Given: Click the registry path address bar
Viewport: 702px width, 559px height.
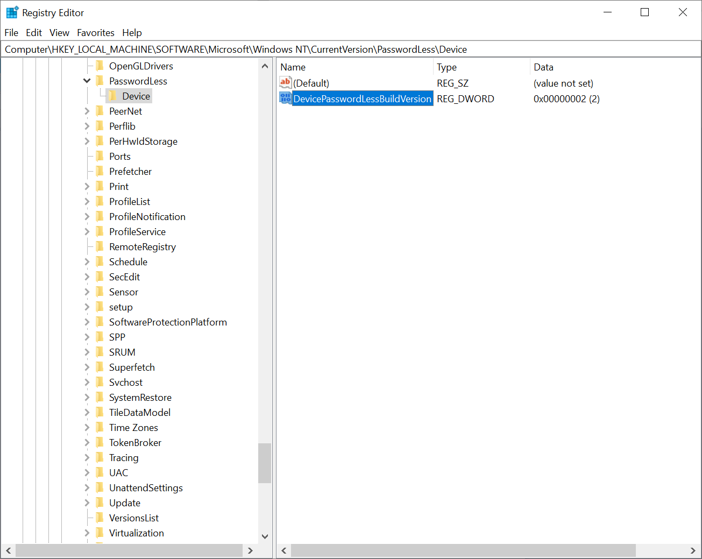Looking at the screenshot, I should coord(351,49).
